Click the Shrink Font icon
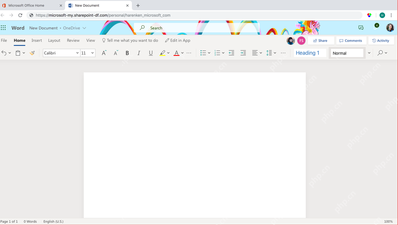This screenshot has height=225, width=398. (x=116, y=53)
